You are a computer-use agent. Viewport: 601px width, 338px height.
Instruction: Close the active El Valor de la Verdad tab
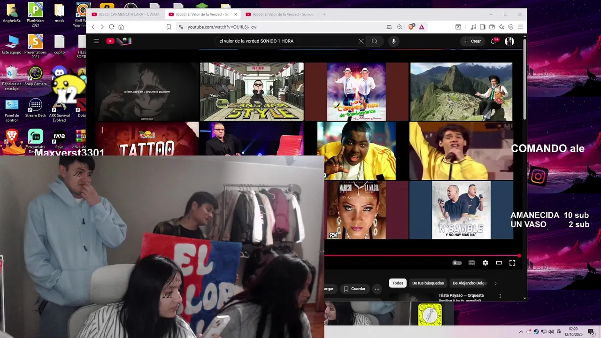(x=236, y=15)
